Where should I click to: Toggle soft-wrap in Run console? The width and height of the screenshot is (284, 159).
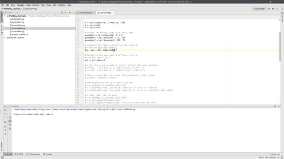(10, 117)
